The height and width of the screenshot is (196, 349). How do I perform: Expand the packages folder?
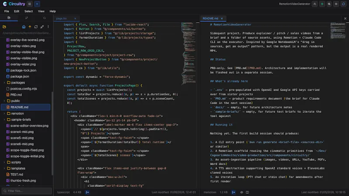(x=4, y=82)
